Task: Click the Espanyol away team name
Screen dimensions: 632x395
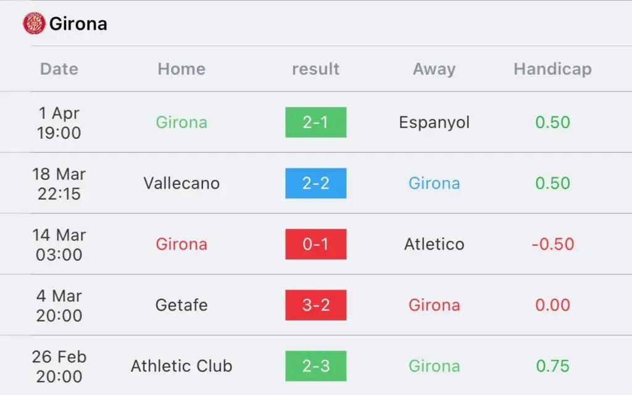Action: [x=434, y=123]
